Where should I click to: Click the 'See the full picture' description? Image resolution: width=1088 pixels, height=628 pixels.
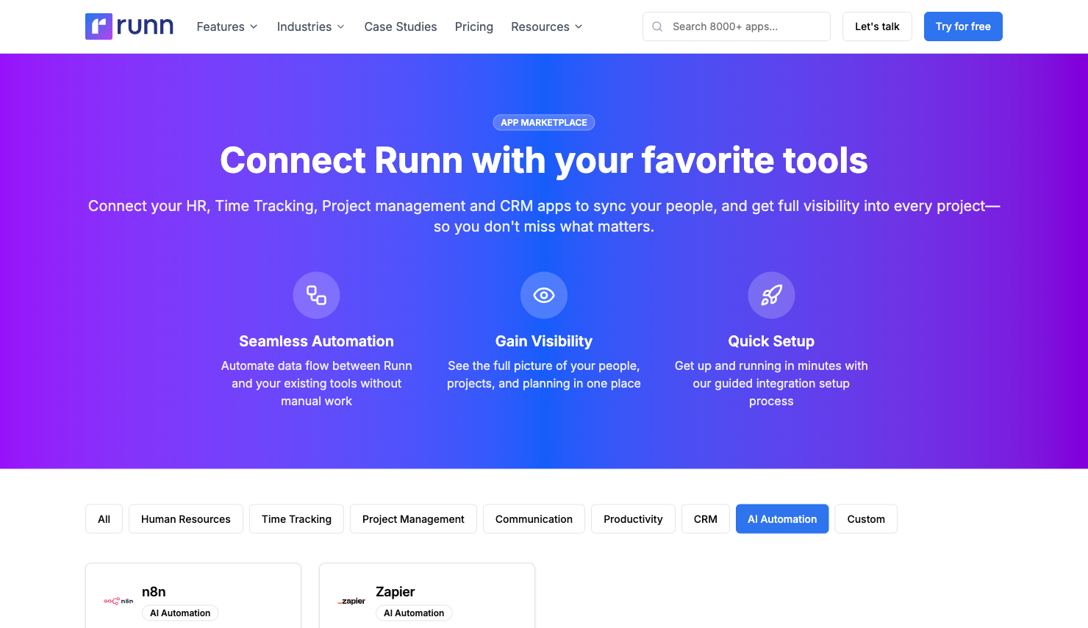click(544, 374)
